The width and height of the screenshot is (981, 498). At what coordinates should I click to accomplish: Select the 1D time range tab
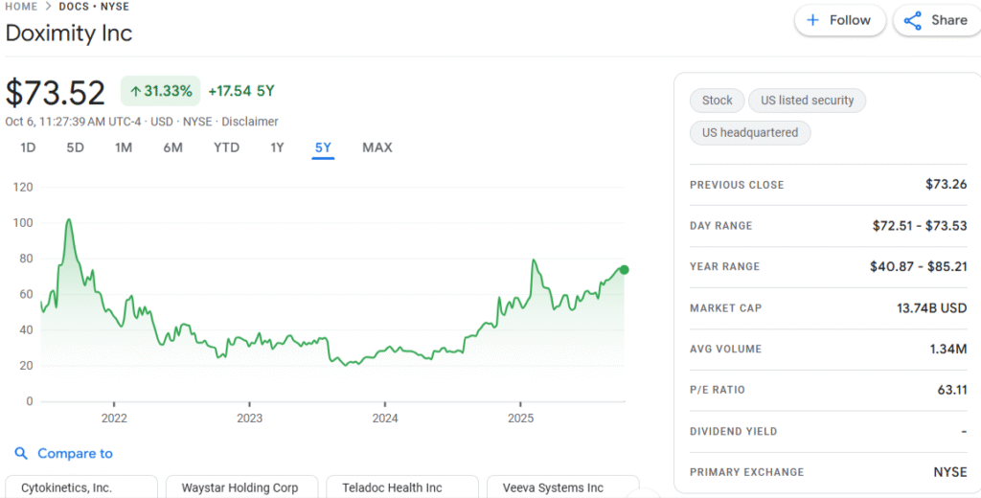(29, 147)
